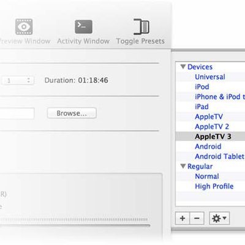Viewport: 245px width, 245px height.
Task: Select the Universal preset
Action: point(210,77)
